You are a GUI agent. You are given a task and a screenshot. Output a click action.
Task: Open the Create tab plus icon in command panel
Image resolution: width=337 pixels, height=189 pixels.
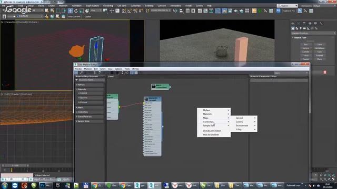(x=293, y=23)
